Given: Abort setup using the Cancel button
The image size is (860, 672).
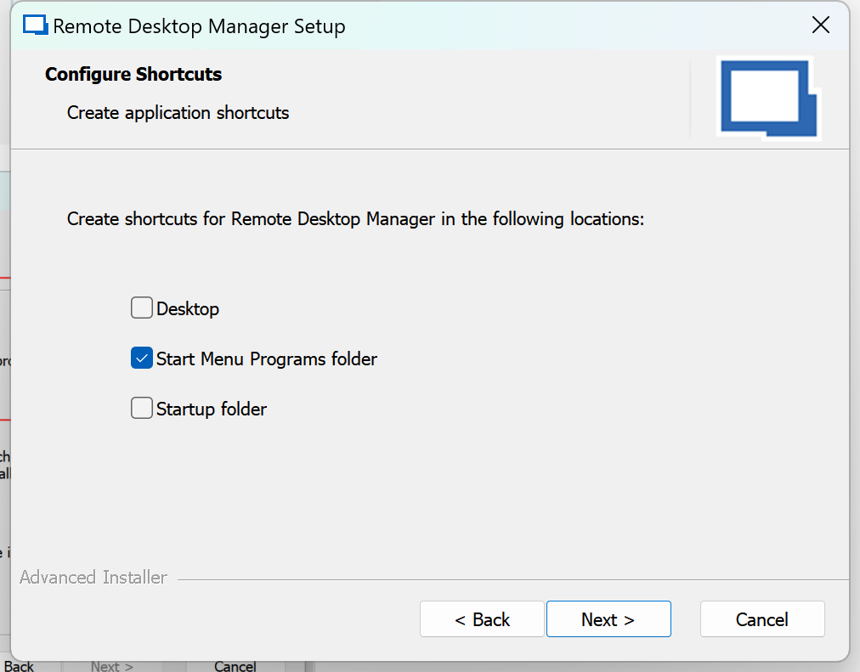Looking at the screenshot, I should [762, 619].
